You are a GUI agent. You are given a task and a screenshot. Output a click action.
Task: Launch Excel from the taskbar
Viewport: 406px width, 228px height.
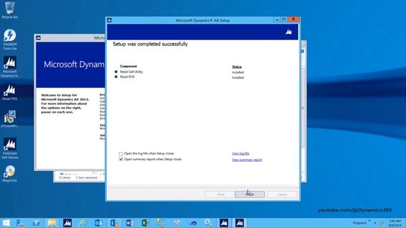145,223
